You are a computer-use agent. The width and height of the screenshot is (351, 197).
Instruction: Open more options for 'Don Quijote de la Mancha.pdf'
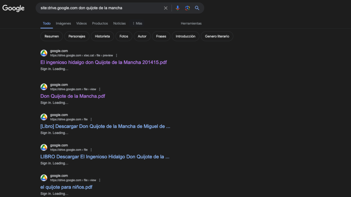(100, 89)
